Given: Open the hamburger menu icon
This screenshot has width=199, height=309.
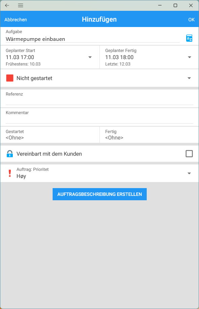Looking at the screenshot, I should [21, 5].
